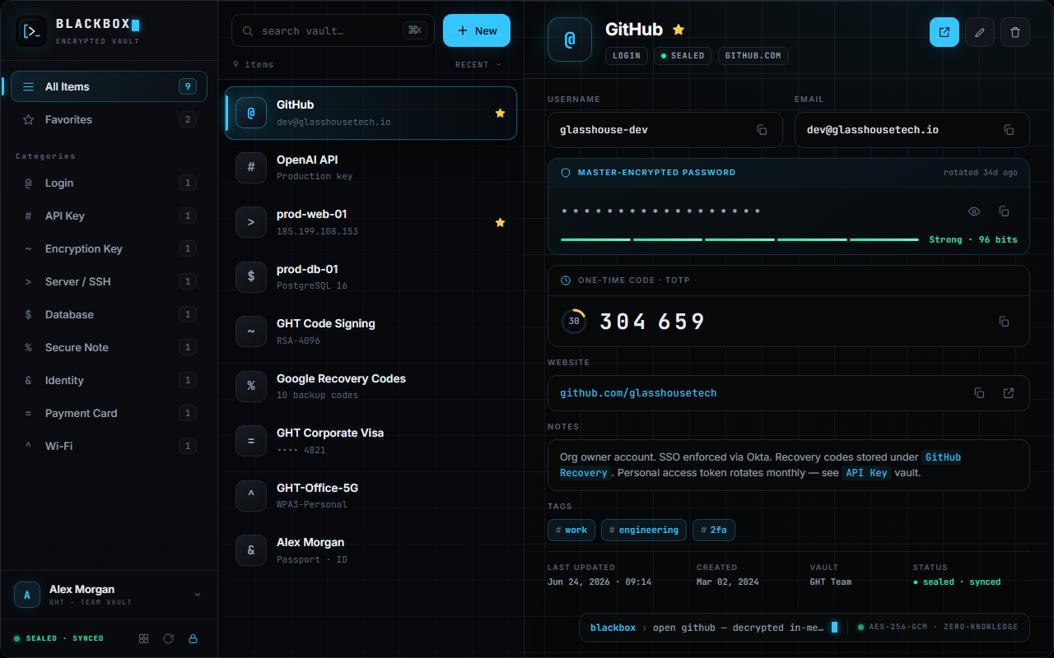1054x658 pixels.
Task: Click the SEALED badge under GitHub title
Action: [683, 56]
